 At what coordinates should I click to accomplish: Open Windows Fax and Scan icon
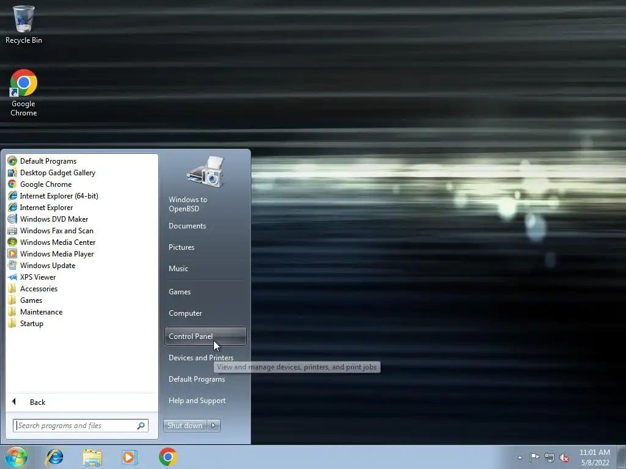point(12,230)
